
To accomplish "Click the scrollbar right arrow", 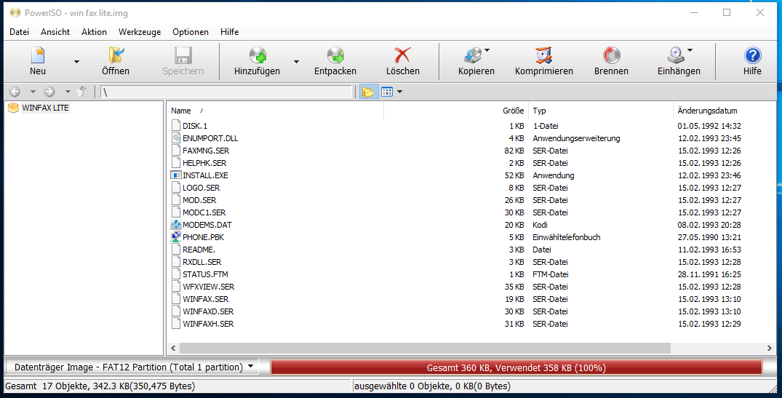I will pyautogui.click(x=769, y=348).
